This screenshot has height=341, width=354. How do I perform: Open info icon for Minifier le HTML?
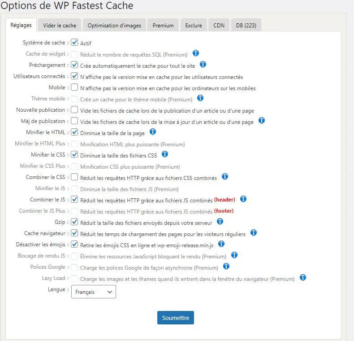tap(153, 131)
